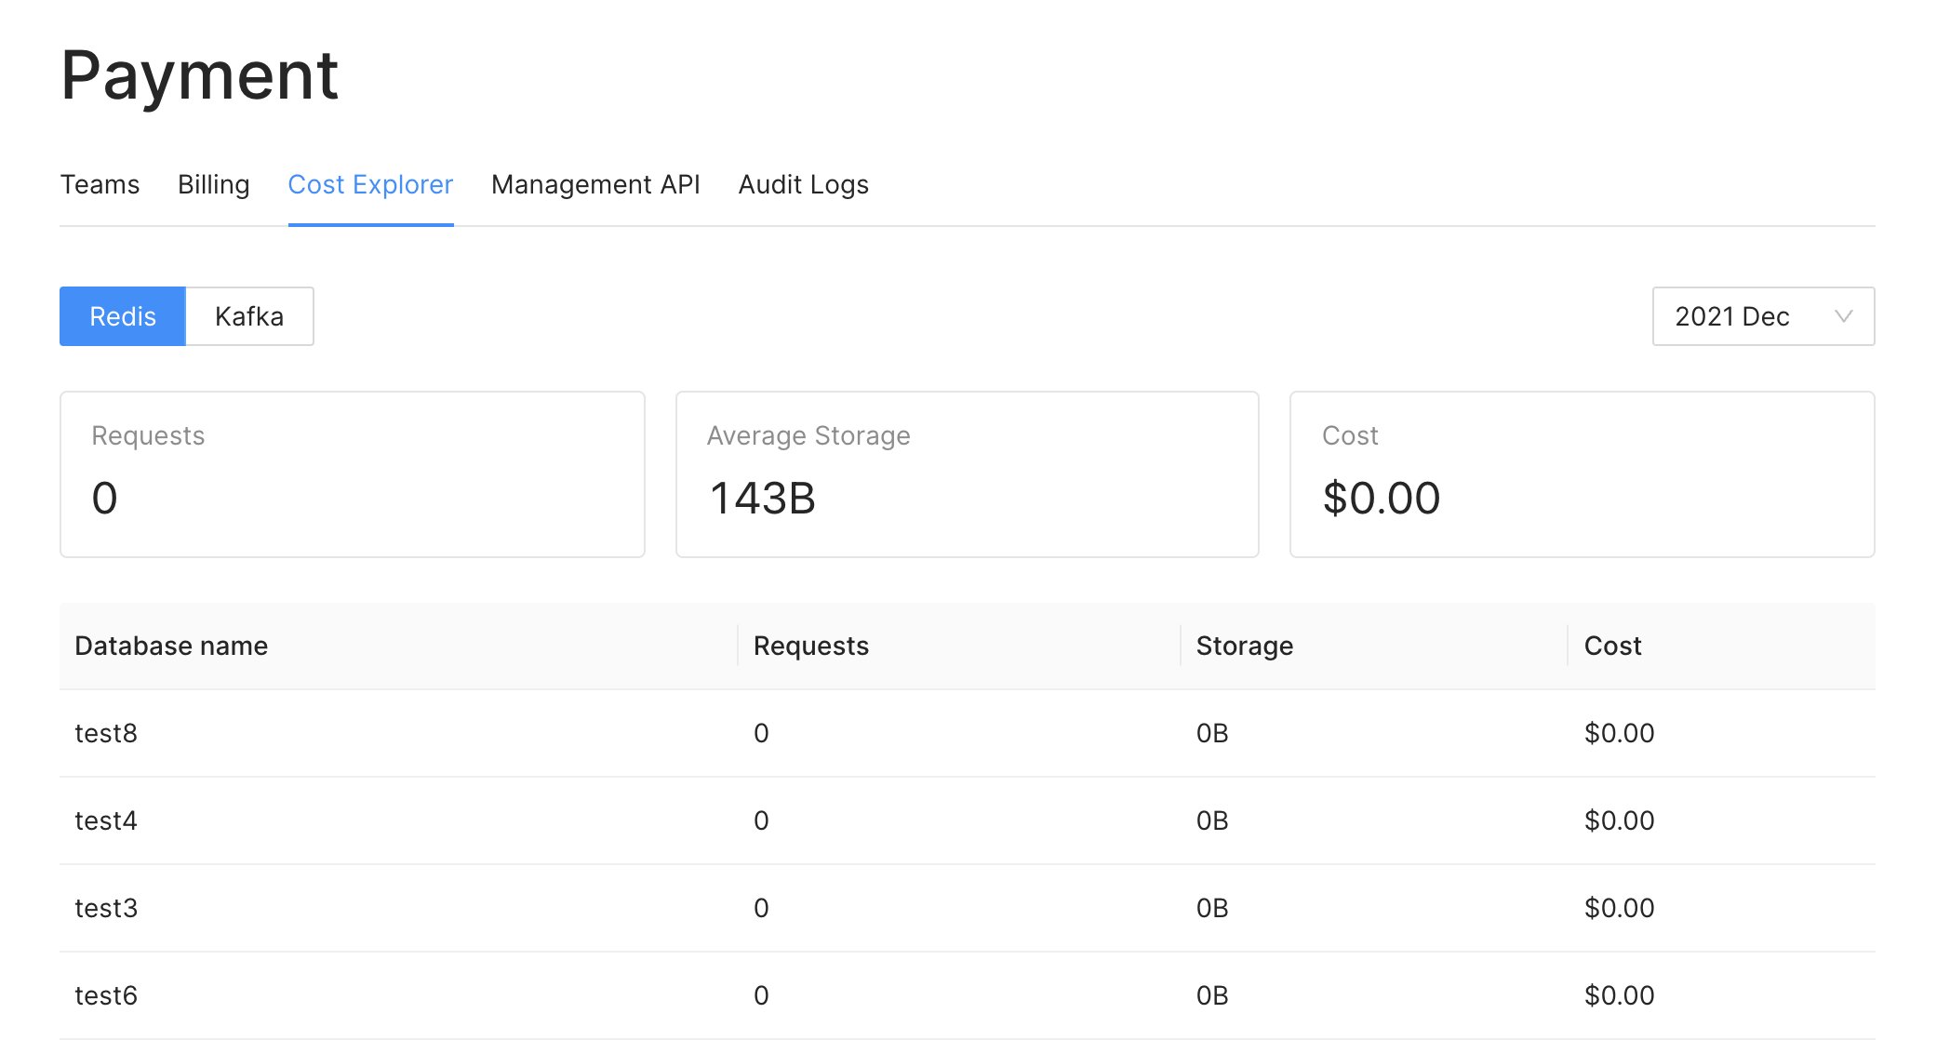The image size is (1950, 1040).
Task: Select the test6 database row name
Action: (106, 995)
